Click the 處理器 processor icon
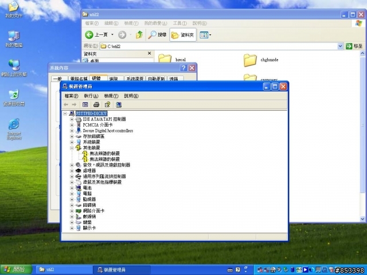 (79, 171)
